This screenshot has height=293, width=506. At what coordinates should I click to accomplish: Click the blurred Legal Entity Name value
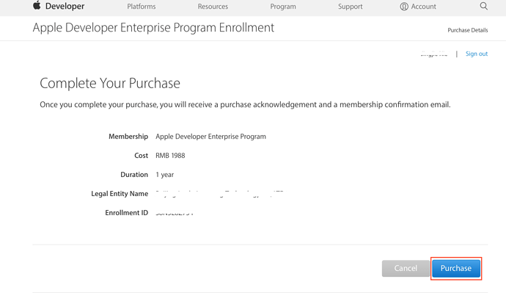tap(219, 194)
